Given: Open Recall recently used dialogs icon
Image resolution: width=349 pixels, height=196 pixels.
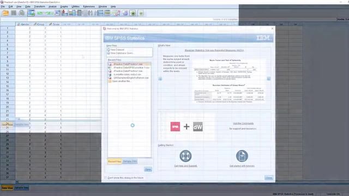Looking at the screenshot, I should coord(31,13).
